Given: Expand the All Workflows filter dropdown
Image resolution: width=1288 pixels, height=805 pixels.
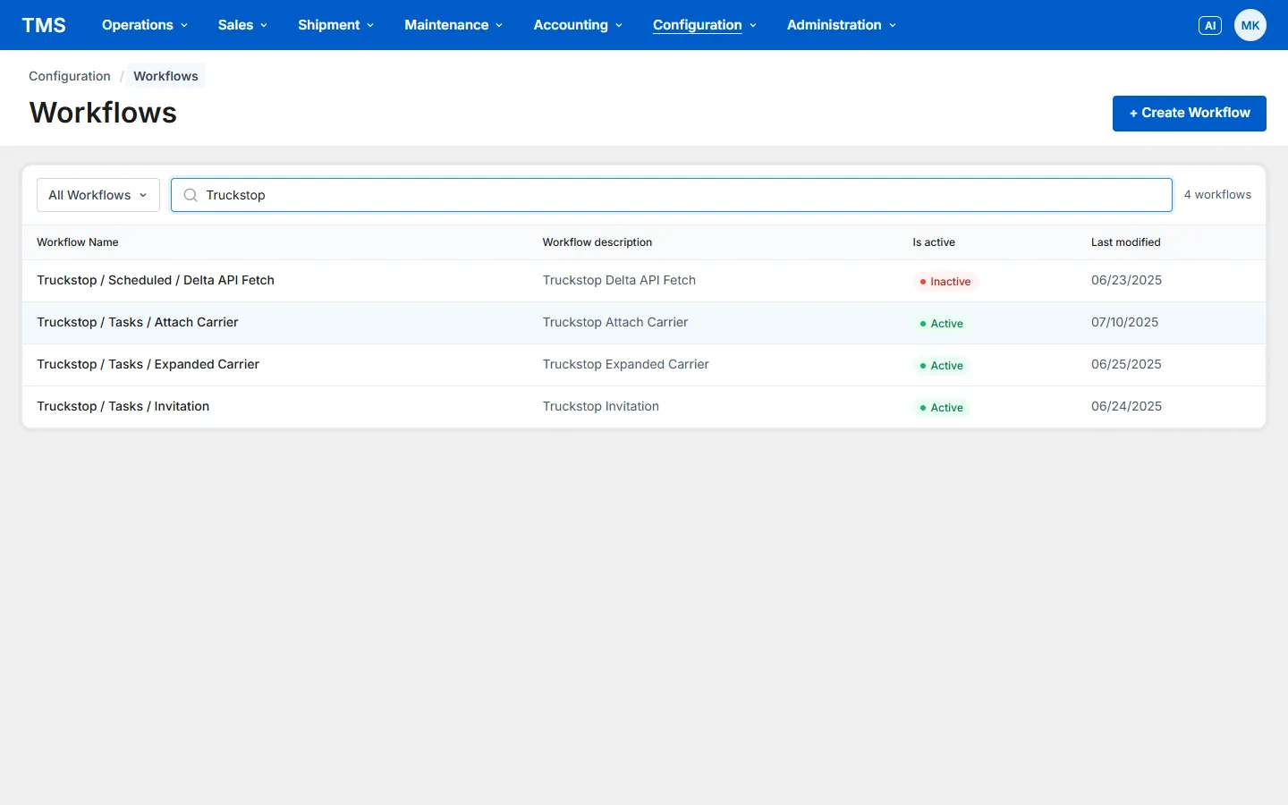Looking at the screenshot, I should pos(98,195).
